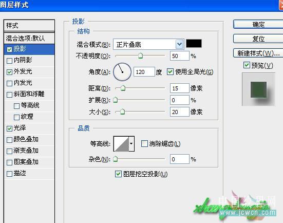Open the 光泽 settings row
The height and width of the screenshot is (223, 283).
[29, 128]
